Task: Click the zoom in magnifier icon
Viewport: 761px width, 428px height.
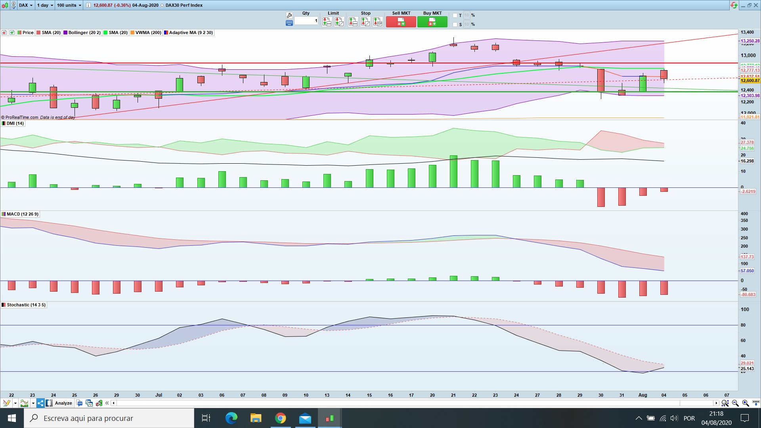Action: [x=746, y=403]
